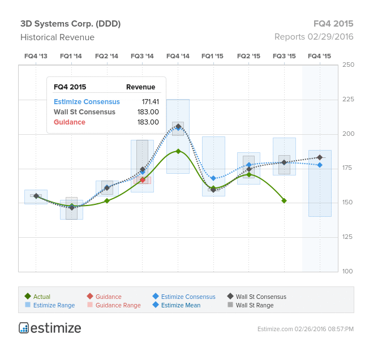Select the FQ4 '13 quarter label
This screenshot has width=382, height=351.
pyautogui.click(x=36, y=56)
